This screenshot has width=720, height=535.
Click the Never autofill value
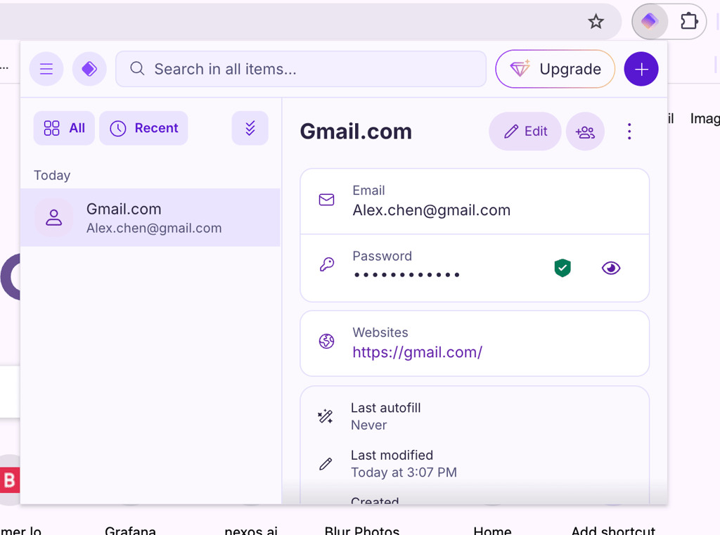coord(368,425)
